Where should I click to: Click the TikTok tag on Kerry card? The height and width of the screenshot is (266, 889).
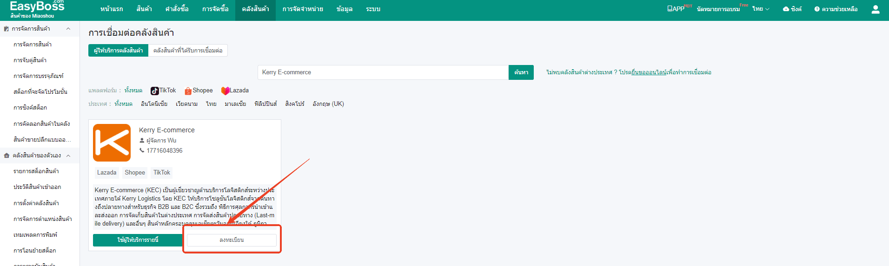coord(162,173)
